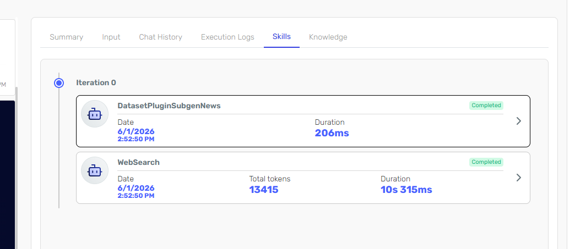Screen dimensions: 575x249
Task: Select the Skills tab
Action: pos(281,37)
